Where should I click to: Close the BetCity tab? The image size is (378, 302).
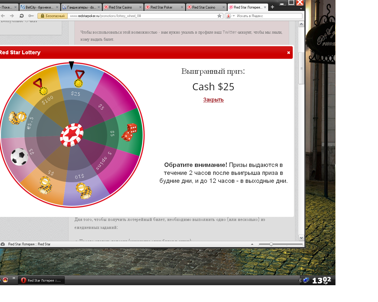[57, 7]
